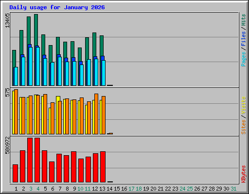This screenshot has width=249, height=194.
Task: Click the tallest green Hits bar for day 4
Action: tap(36, 30)
